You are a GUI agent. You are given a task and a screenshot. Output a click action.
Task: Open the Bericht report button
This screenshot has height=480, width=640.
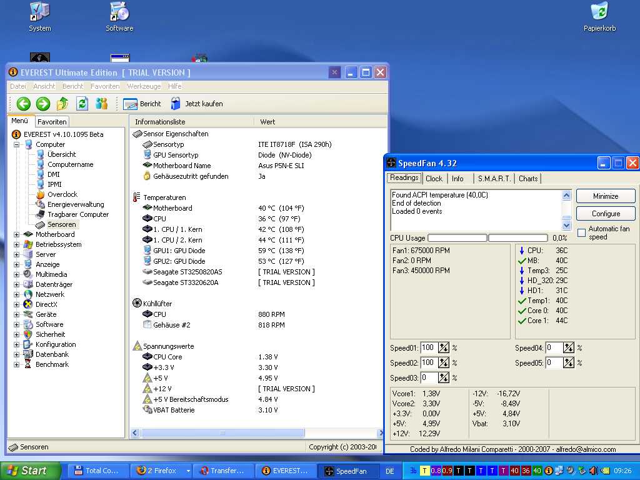tap(142, 104)
